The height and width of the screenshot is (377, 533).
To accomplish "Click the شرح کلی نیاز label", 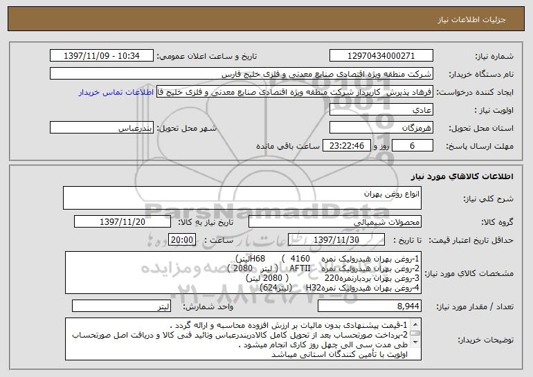I will pos(489,199).
